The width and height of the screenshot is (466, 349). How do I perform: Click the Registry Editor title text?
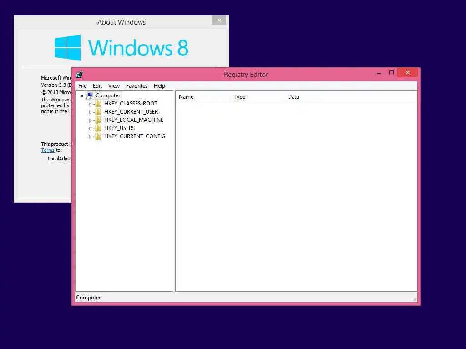pos(246,75)
